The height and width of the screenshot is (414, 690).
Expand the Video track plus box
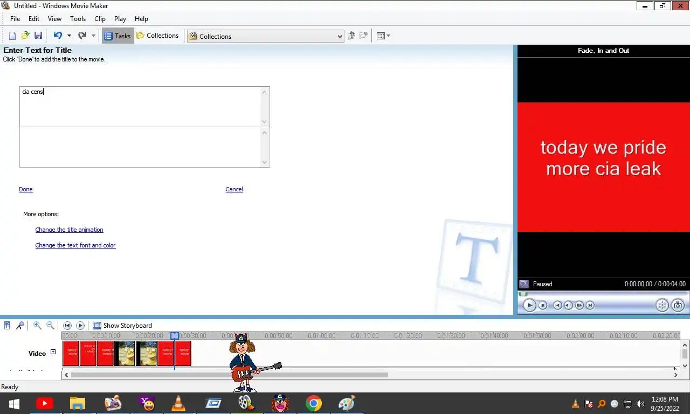53,352
